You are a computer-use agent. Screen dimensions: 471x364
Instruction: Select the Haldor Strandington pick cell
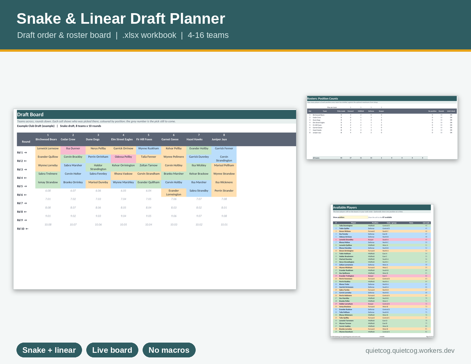pyautogui.click(x=98, y=167)
